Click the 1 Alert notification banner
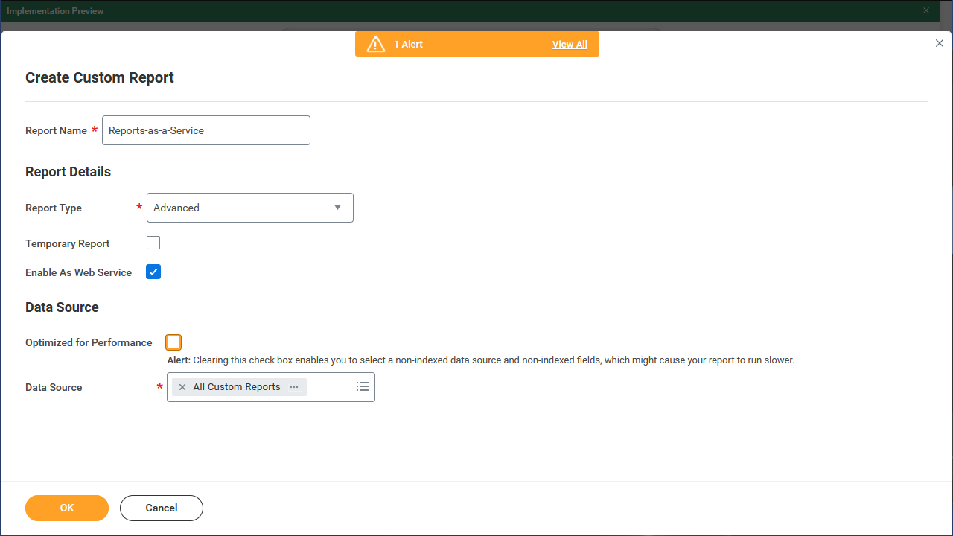The height and width of the screenshot is (536, 953). tap(476, 43)
